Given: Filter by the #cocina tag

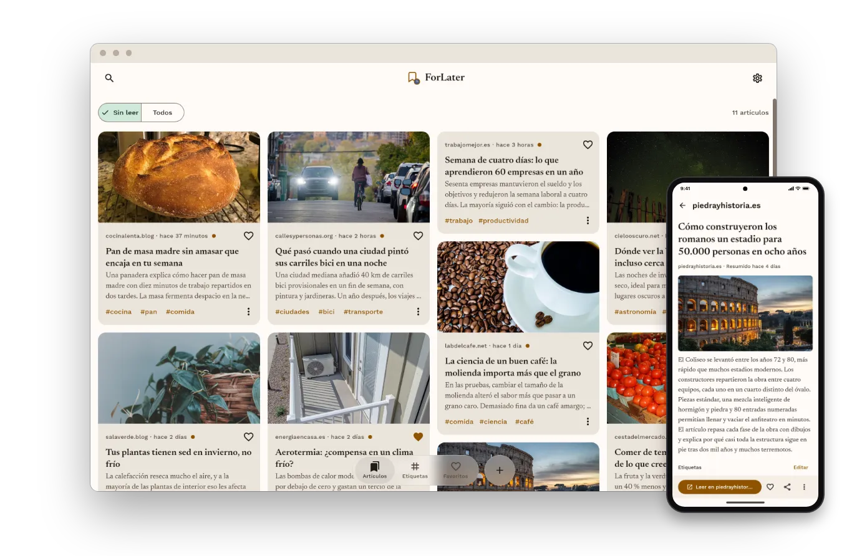Looking at the screenshot, I should click(x=119, y=312).
